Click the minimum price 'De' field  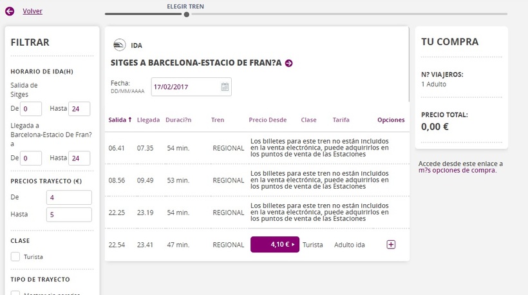pos(69,198)
